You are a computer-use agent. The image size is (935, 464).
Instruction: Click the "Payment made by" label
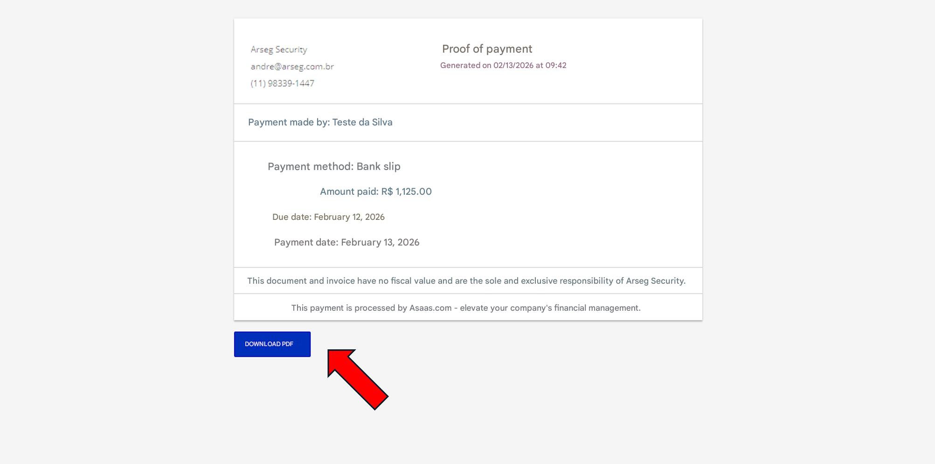click(289, 123)
